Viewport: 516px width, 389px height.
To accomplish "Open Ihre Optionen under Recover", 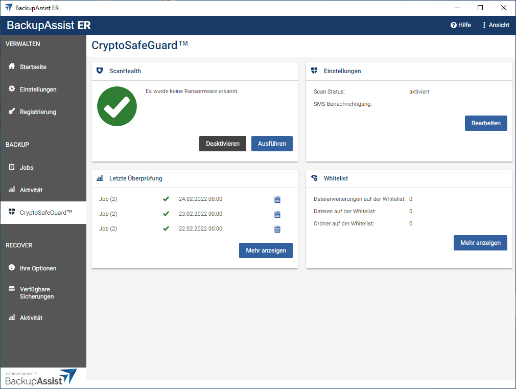I will [38, 268].
